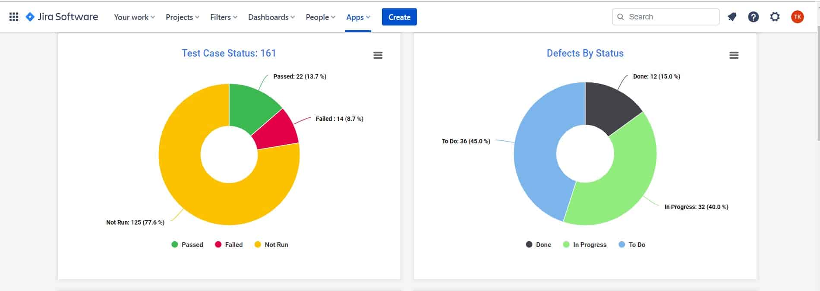820x291 pixels.
Task: Toggle the Failed legend item
Action: tap(229, 244)
